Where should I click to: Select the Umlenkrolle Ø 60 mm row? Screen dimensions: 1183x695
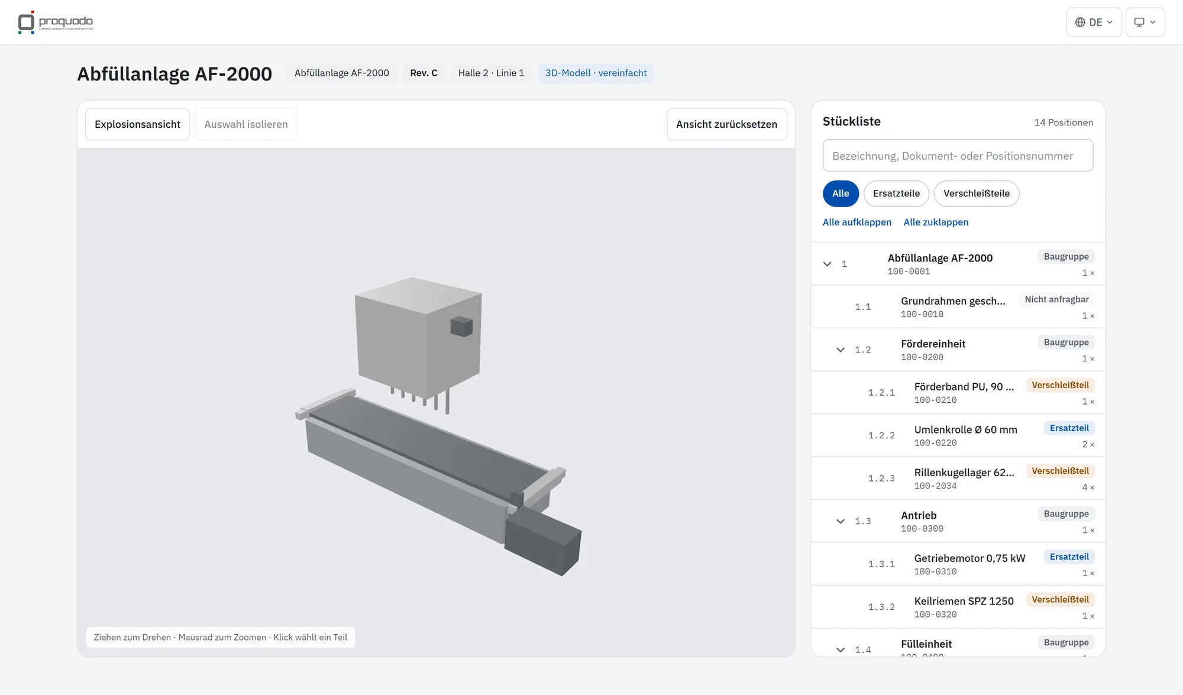pyautogui.click(x=958, y=435)
